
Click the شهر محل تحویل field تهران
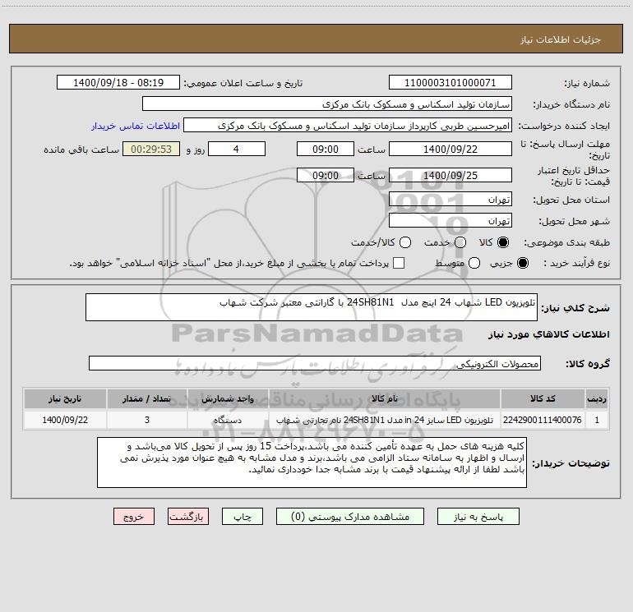(450, 220)
